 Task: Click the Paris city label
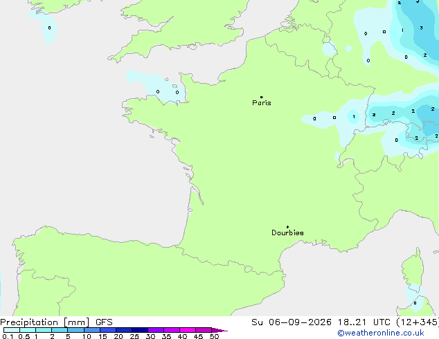[262, 102]
